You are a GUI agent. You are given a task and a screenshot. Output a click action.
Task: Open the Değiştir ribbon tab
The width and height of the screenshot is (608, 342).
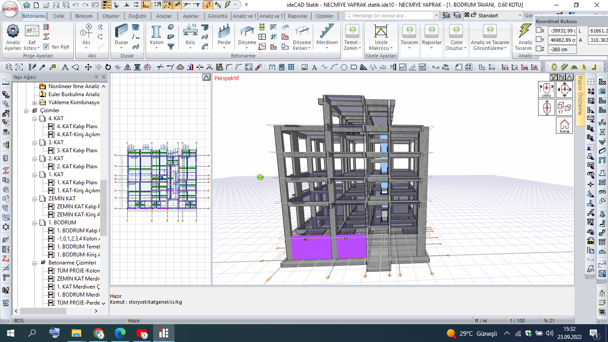point(138,16)
